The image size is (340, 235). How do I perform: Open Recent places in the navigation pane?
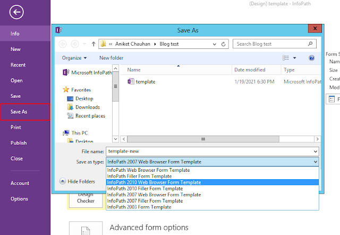click(x=86, y=116)
